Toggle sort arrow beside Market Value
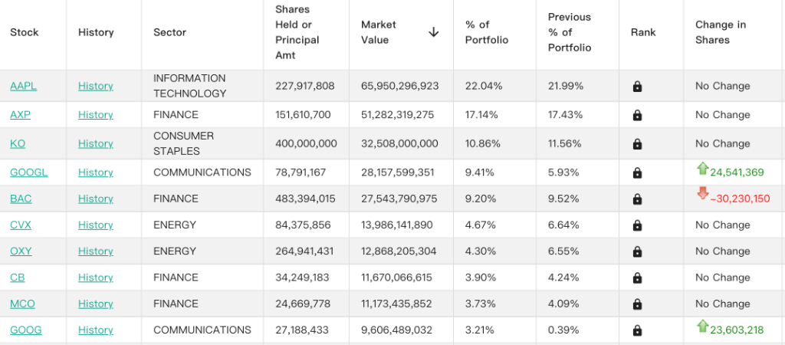Image resolution: width=785 pixels, height=345 pixels. (x=434, y=32)
